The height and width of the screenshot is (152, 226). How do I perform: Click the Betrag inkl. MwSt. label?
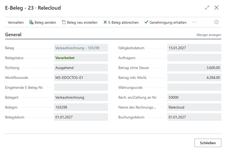132,78
